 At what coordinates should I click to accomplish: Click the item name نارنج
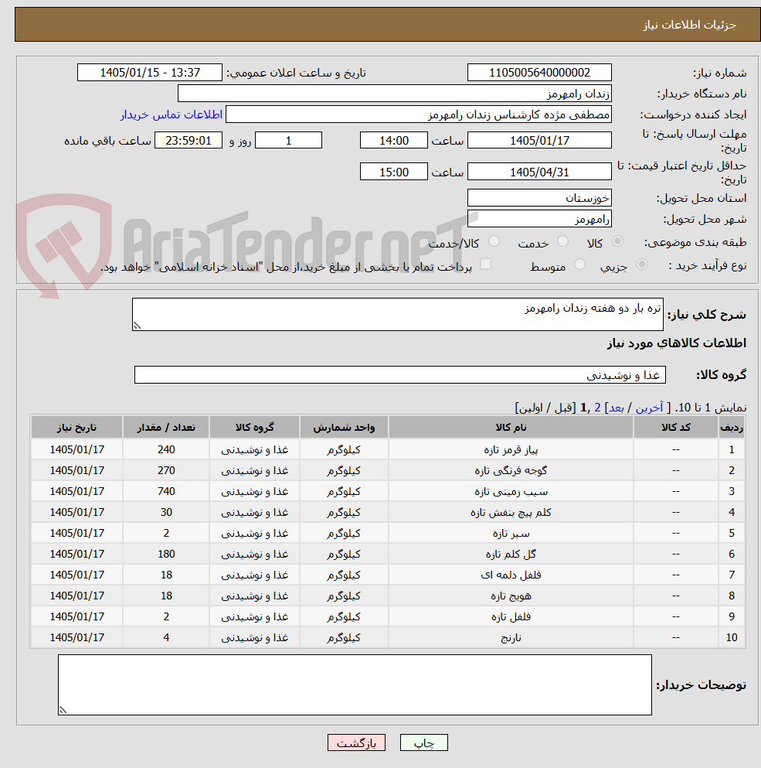click(x=511, y=638)
